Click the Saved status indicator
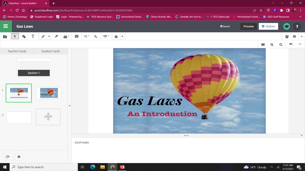Image resolution: width=305 pixels, height=171 pixels. [225, 26]
